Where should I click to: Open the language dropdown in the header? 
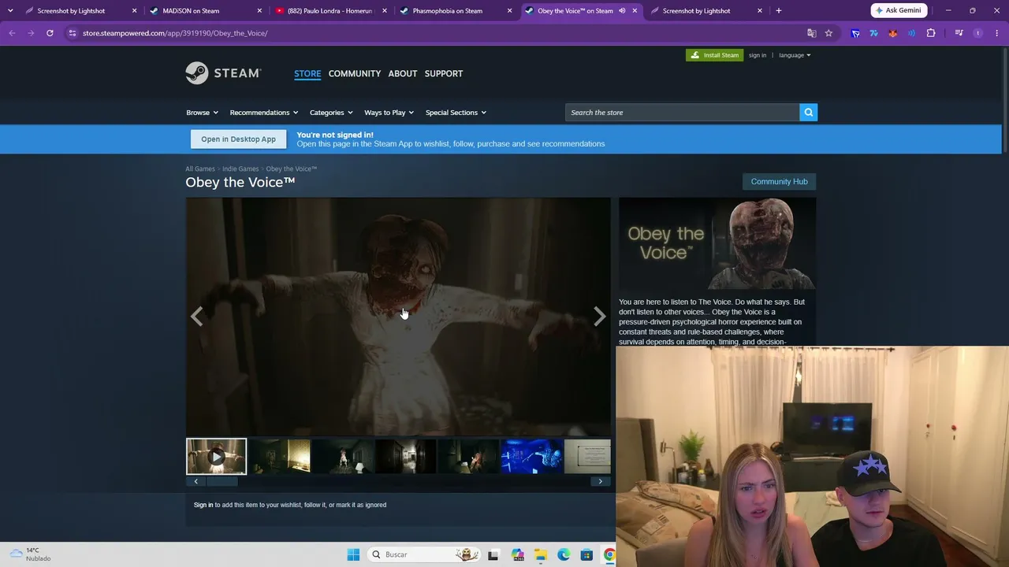(x=795, y=55)
